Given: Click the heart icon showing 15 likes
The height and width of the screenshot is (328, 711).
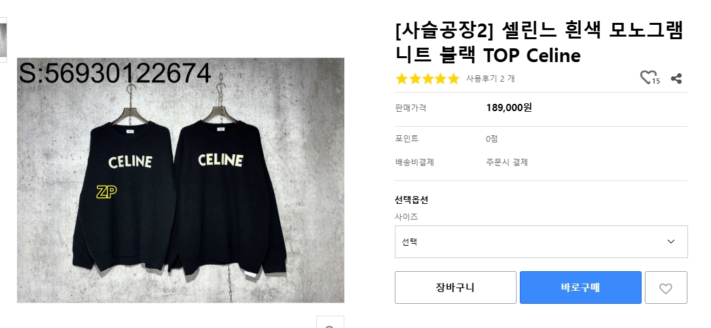Looking at the screenshot, I should tap(649, 78).
